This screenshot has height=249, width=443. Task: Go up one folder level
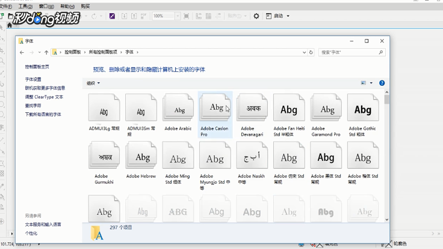pos(46,52)
